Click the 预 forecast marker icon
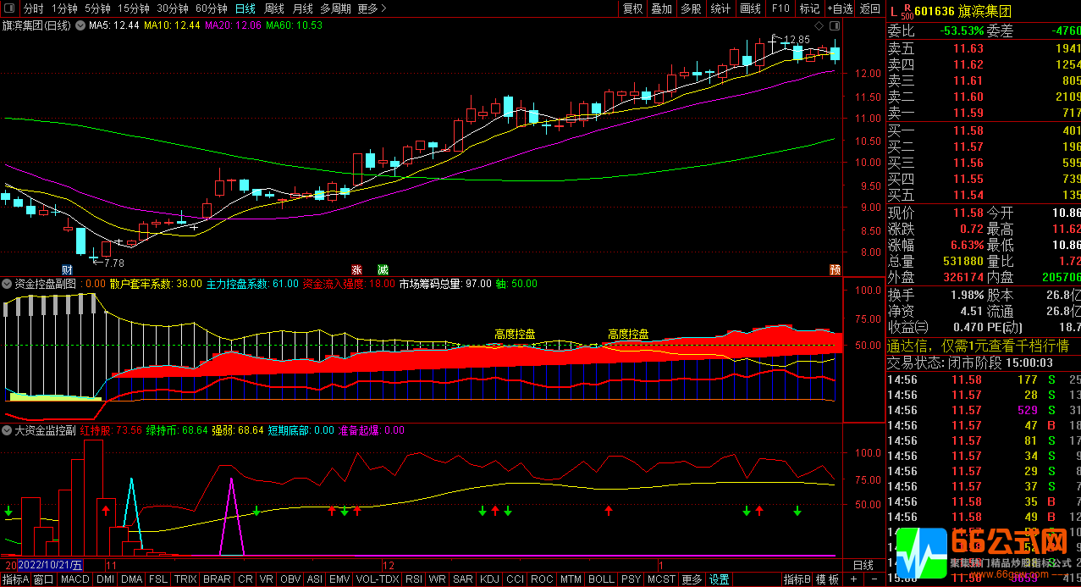This screenshot has height=587, width=1081. (x=835, y=269)
